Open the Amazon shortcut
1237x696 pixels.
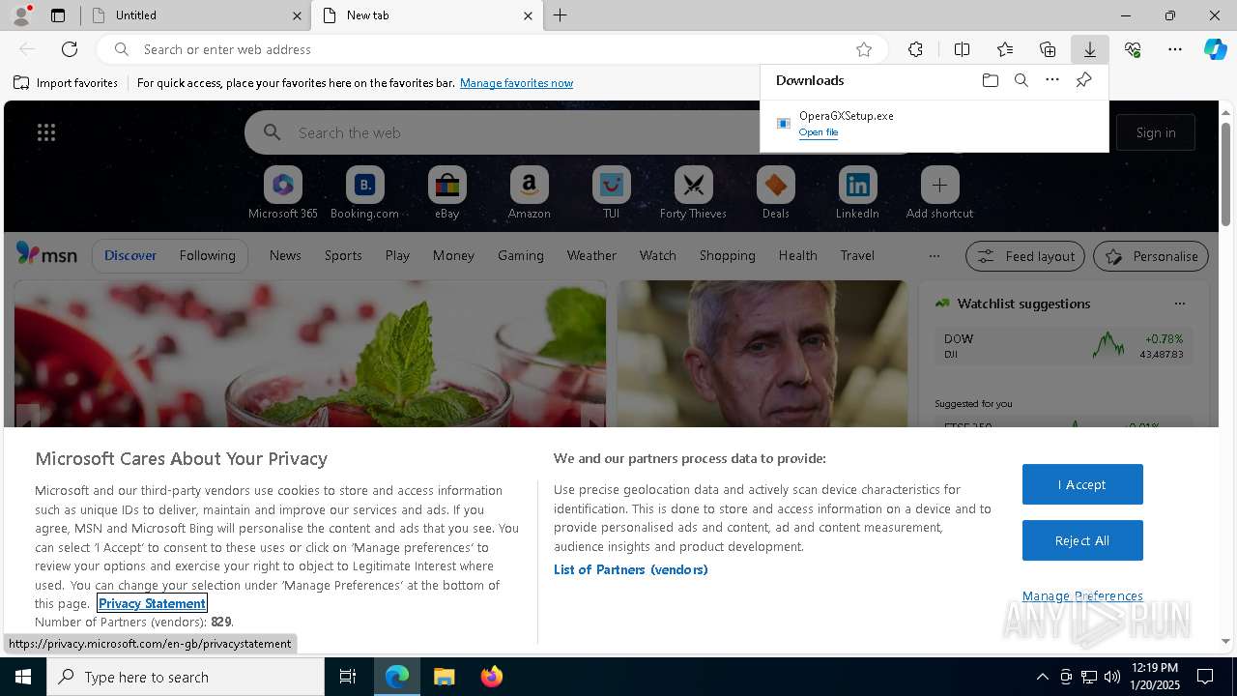click(x=529, y=193)
